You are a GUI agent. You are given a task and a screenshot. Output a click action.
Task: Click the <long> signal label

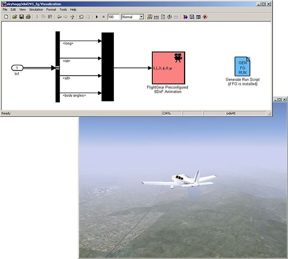point(68,43)
